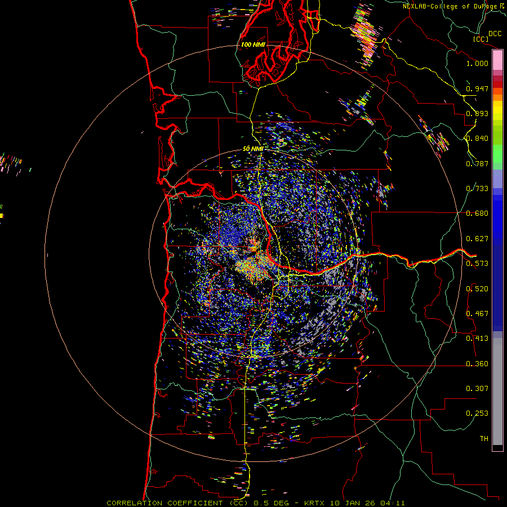Click the 0.360 legend value
507x507 pixels.
pyautogui.click(x=477, y=364)
